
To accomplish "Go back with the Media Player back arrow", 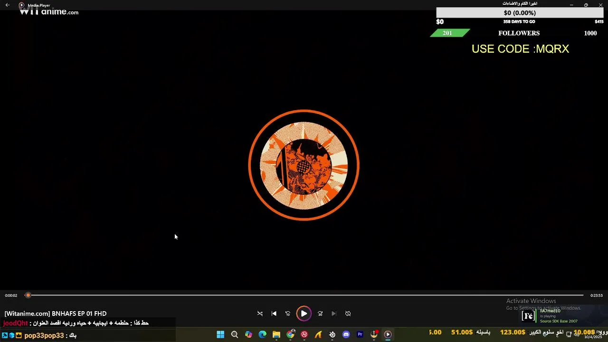I will [x=8, y=5].
